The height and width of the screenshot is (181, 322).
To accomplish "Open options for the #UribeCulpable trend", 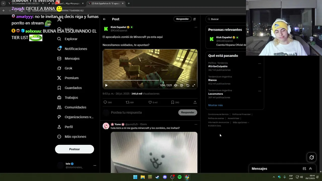I will click(260, 64).
